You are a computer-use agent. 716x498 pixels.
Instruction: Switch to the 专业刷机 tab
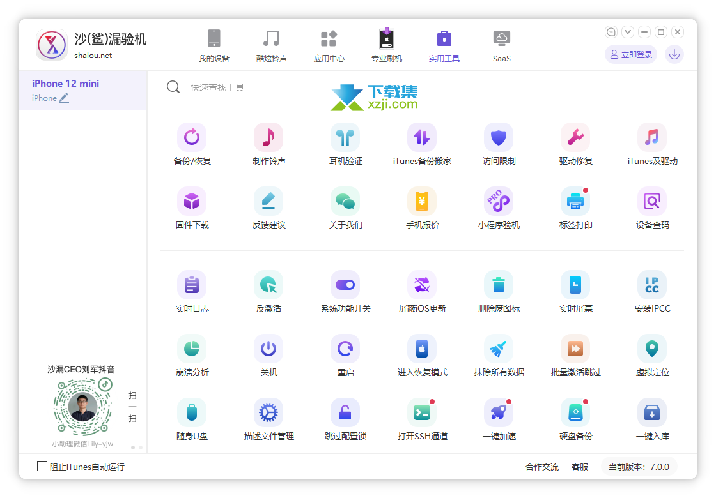click(386, 45)
